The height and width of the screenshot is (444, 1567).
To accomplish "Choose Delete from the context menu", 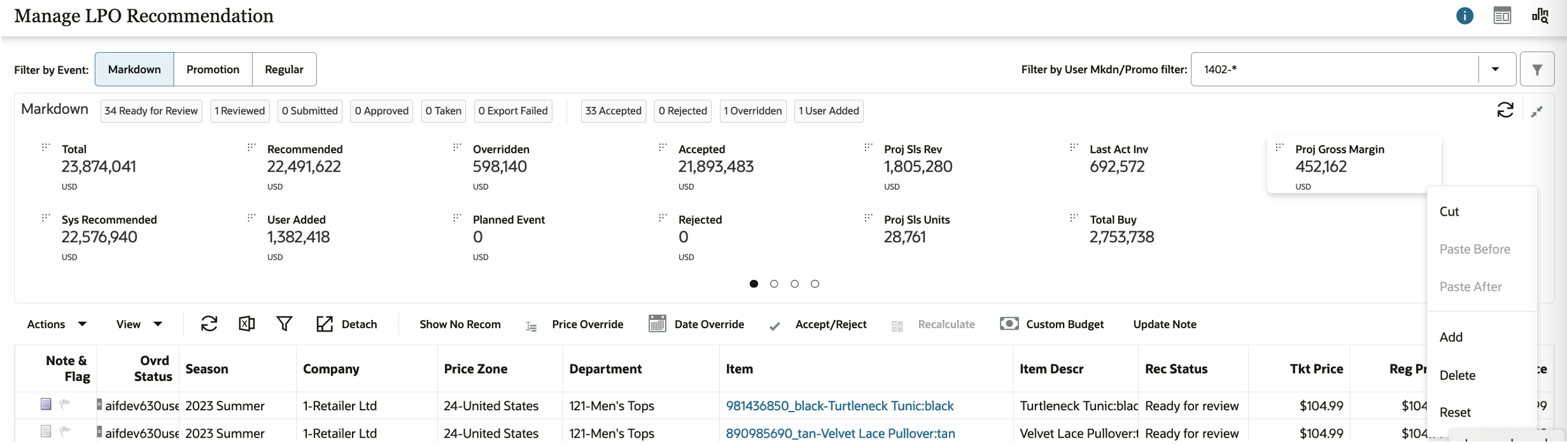I will tap(1482, 375).
